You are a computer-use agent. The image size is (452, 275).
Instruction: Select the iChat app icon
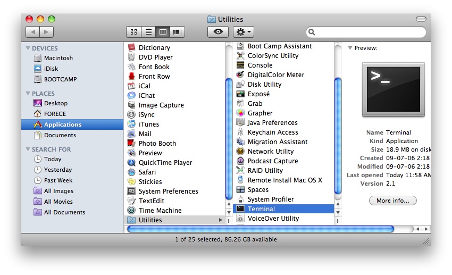(x=131, y=95)
